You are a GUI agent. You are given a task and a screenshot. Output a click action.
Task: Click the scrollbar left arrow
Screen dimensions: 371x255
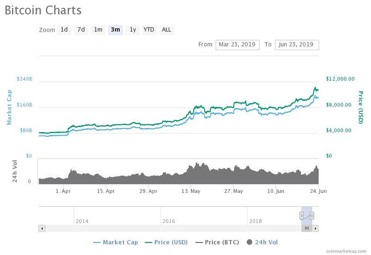(x=42, y=228)
